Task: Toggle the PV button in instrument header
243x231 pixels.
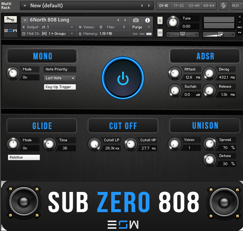Action: click(240, 33)
